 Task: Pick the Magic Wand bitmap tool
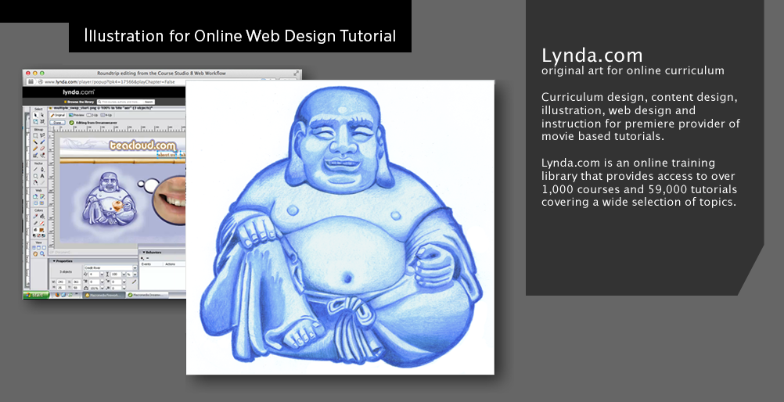coord(35,142)
